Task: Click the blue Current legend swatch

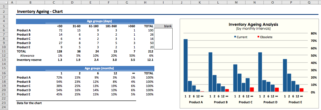Action: click(235, 37)
